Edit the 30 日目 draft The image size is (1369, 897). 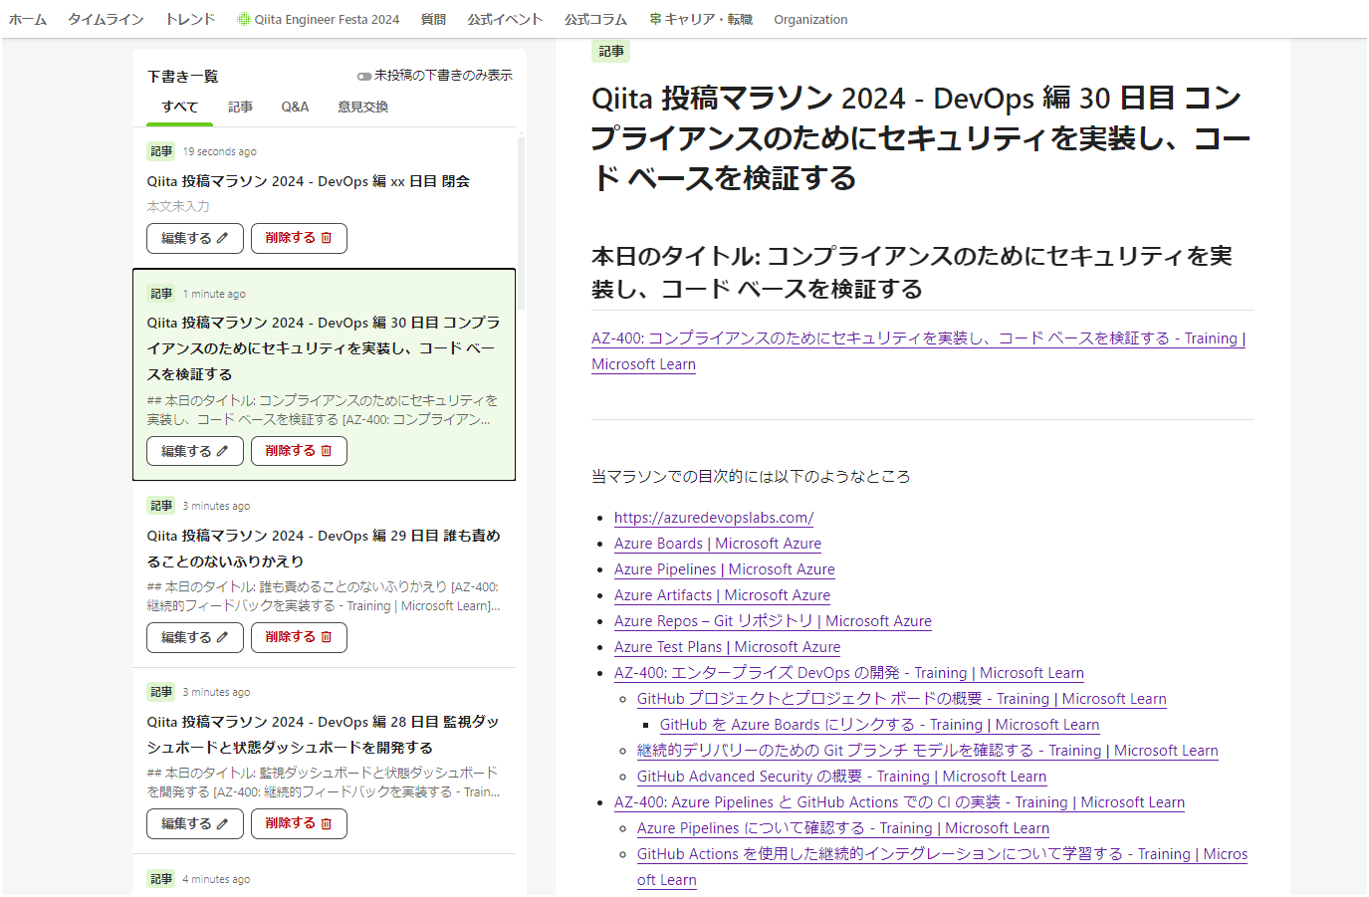pos(195,451)
